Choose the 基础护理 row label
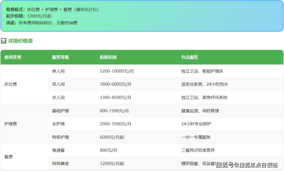The width and height of the screenshot is (284, 171). (60, 111)
